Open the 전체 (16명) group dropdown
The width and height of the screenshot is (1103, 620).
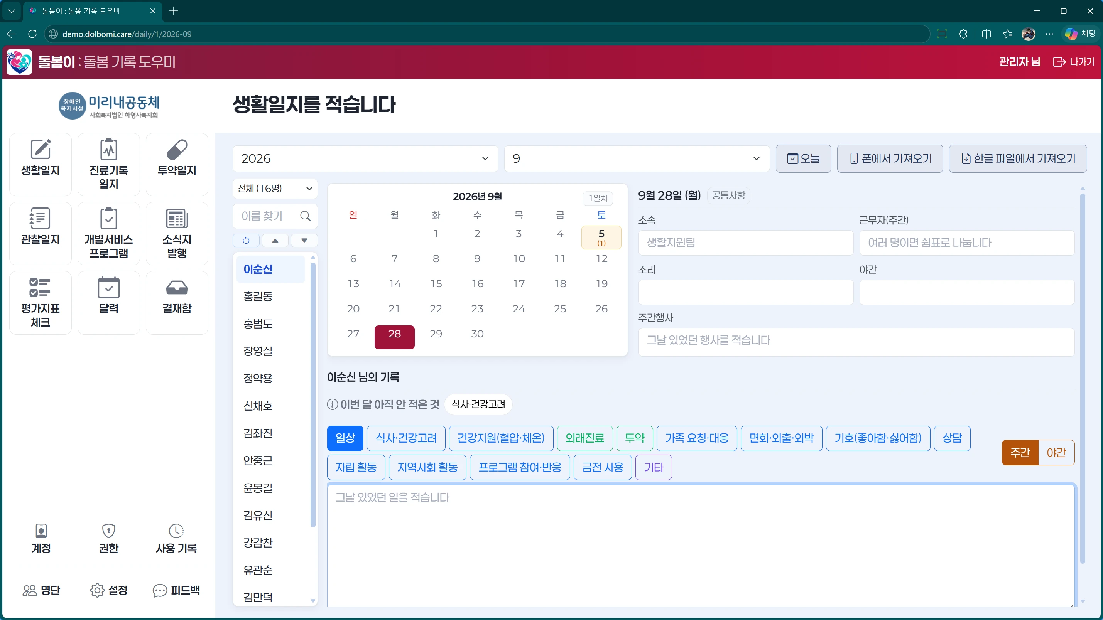pyautogui.click(x=275, y=189)
